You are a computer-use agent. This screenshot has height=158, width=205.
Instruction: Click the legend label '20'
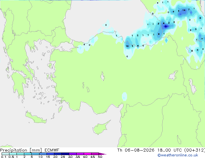(55, 157)
